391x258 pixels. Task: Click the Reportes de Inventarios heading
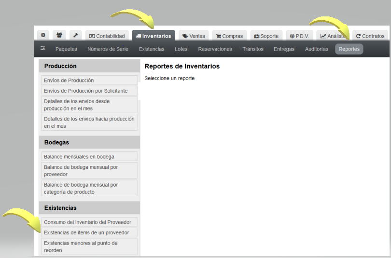(x=182, y=66)
